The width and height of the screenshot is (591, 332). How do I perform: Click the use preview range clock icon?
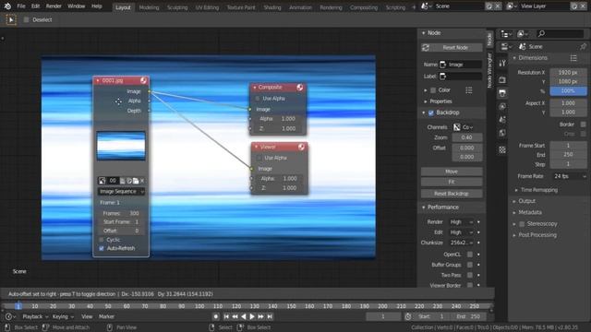pos(408,317)
